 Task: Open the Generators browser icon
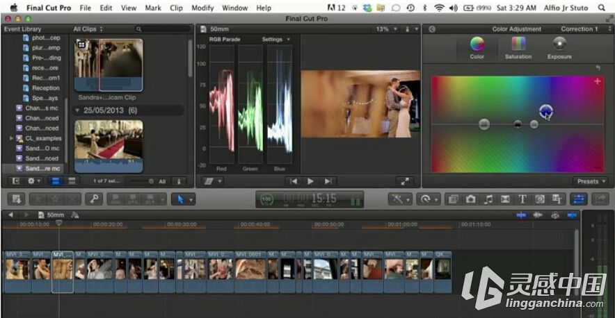tap(540, 199)
